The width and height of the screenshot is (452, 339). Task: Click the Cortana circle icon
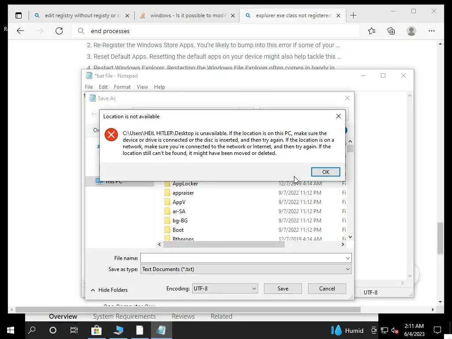coord(53,330)
